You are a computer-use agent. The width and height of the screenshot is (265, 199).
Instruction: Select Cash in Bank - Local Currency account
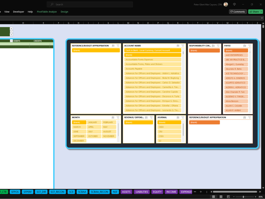153,50
